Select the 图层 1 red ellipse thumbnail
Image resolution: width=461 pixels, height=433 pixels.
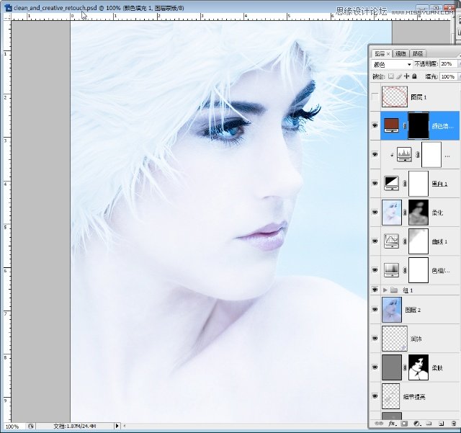tap(395, 97)
